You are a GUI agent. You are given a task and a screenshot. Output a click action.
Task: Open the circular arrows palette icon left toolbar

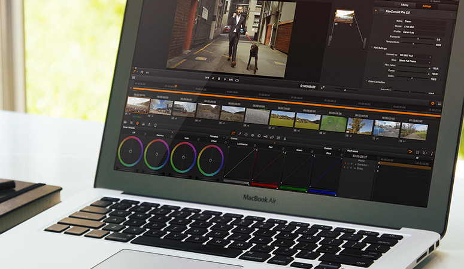tap(155, 126)
